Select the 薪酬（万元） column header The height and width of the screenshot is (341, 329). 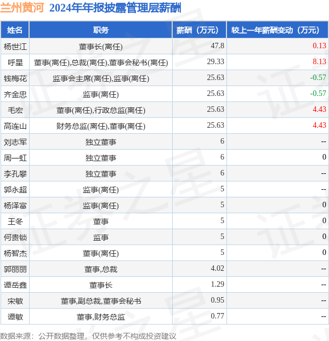(199, 30)
